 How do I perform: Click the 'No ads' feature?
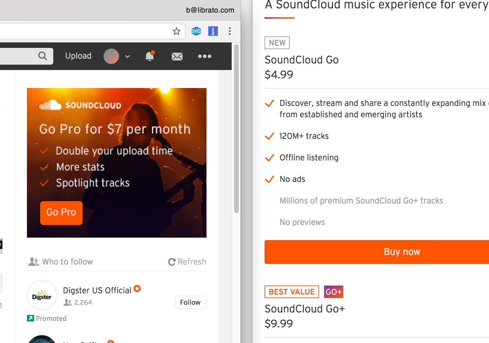click(x=292, y=179)
